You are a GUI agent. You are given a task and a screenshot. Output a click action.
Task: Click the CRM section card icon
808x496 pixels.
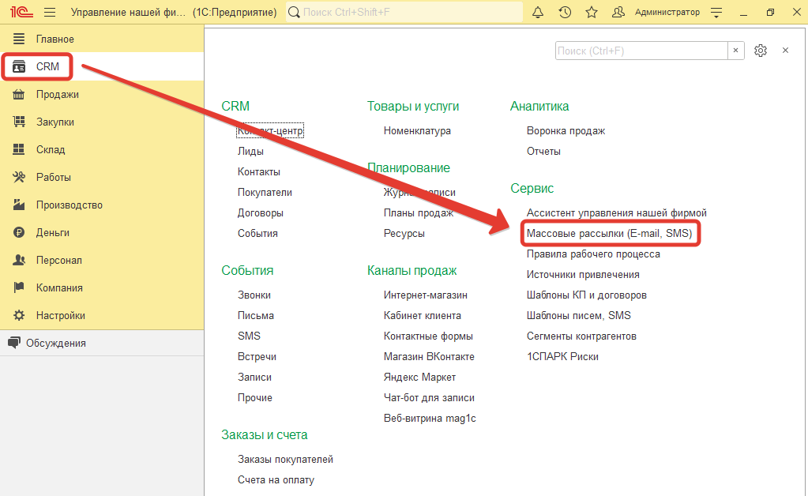[x=19, y=66]
